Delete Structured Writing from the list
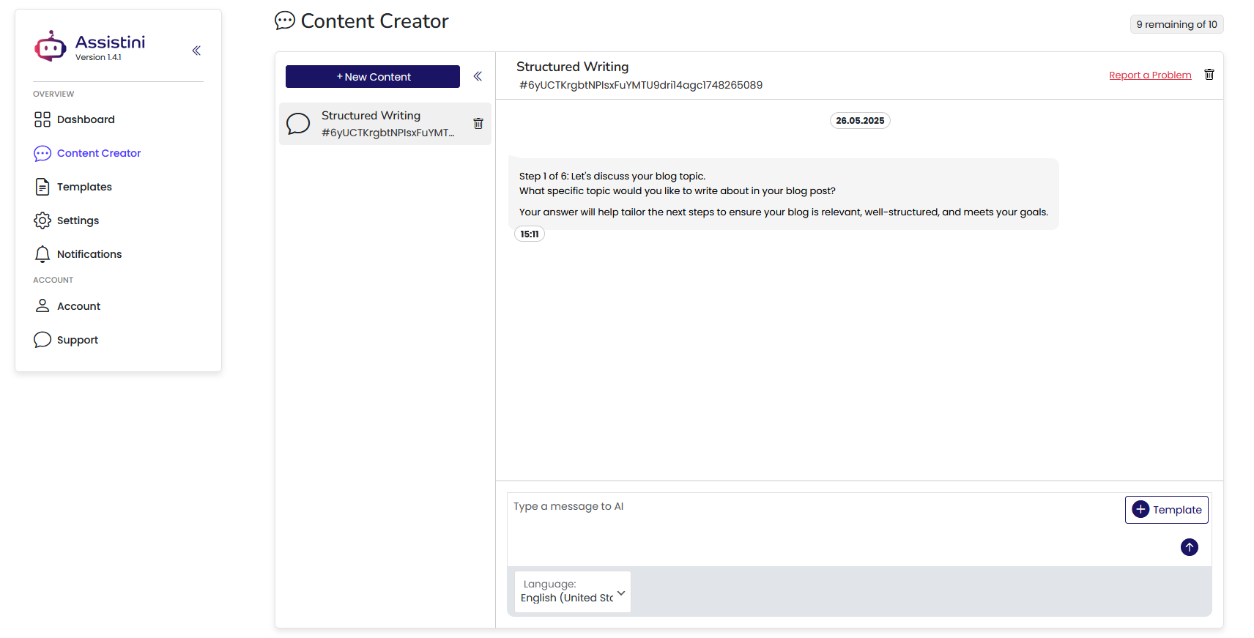The height and width of the screenshot is (638, 1254). pos(478,124)
